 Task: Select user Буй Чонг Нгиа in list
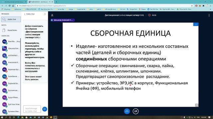(11, 104)
